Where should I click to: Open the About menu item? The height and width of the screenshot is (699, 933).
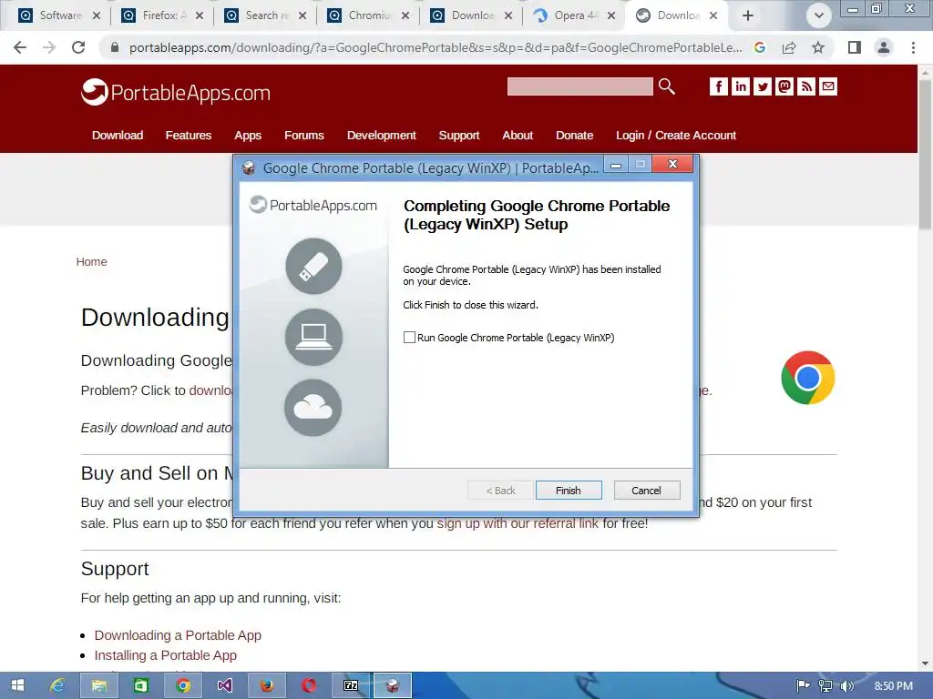pos(518,136)
